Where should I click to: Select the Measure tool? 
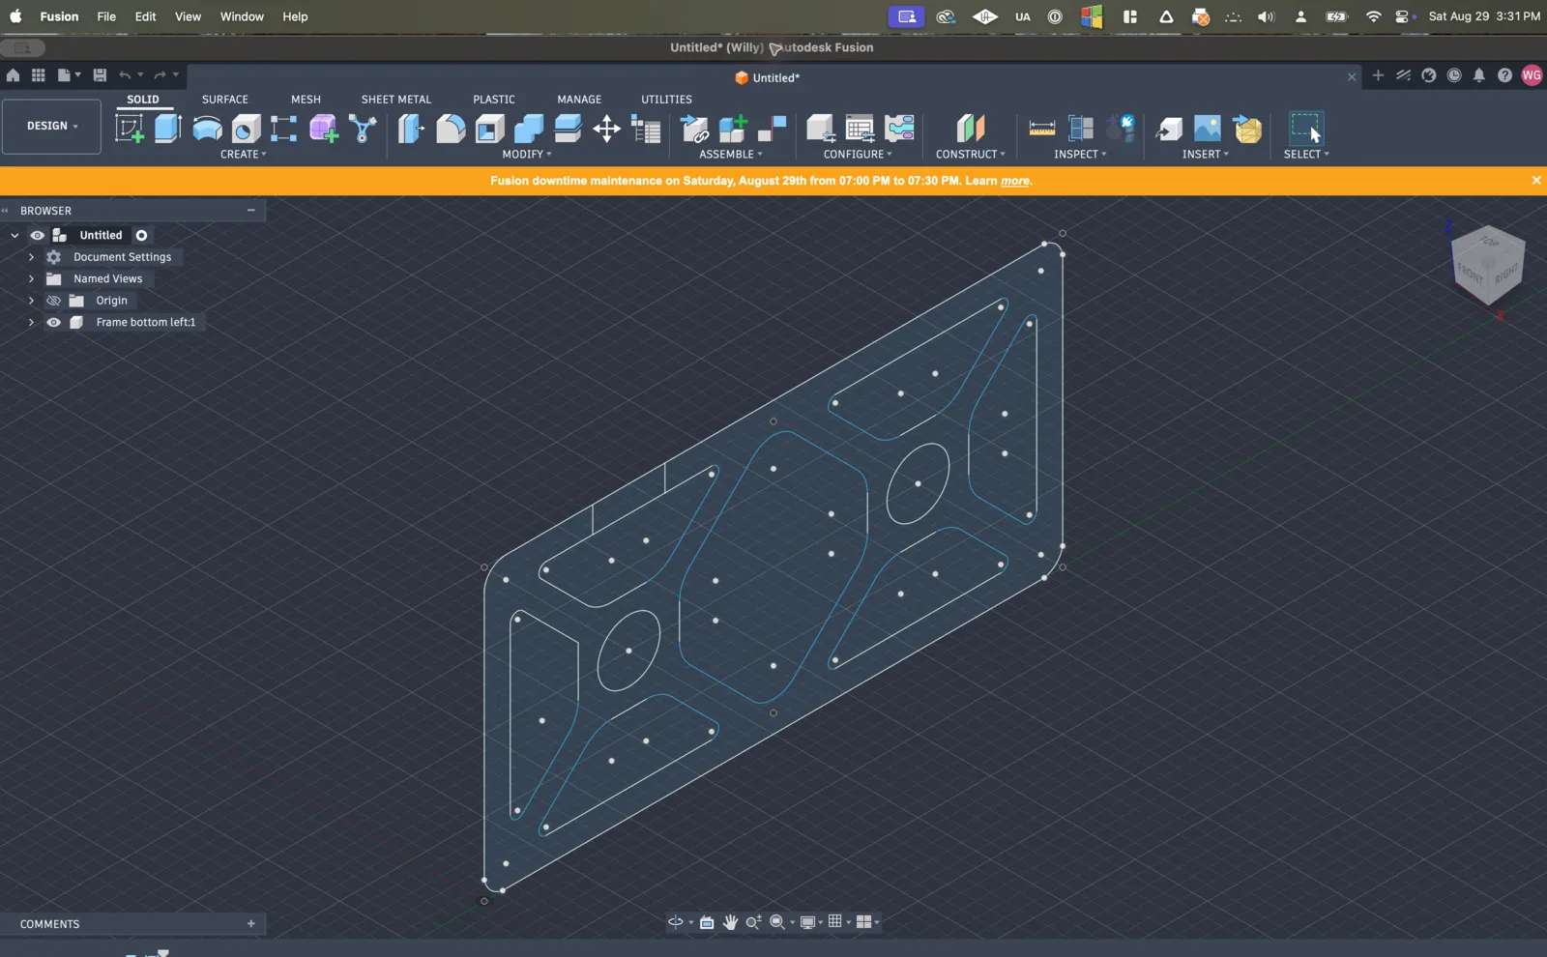point(1042,128)
